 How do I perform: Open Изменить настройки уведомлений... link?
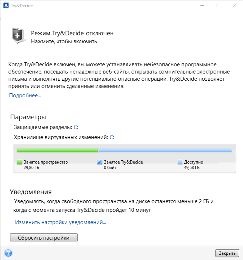click(x=60, y=222)
